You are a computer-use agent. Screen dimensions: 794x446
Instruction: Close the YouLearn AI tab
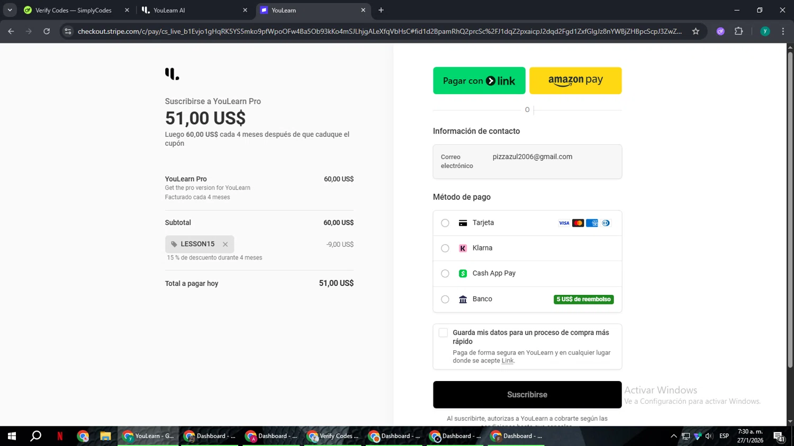(x=245, y=10)
